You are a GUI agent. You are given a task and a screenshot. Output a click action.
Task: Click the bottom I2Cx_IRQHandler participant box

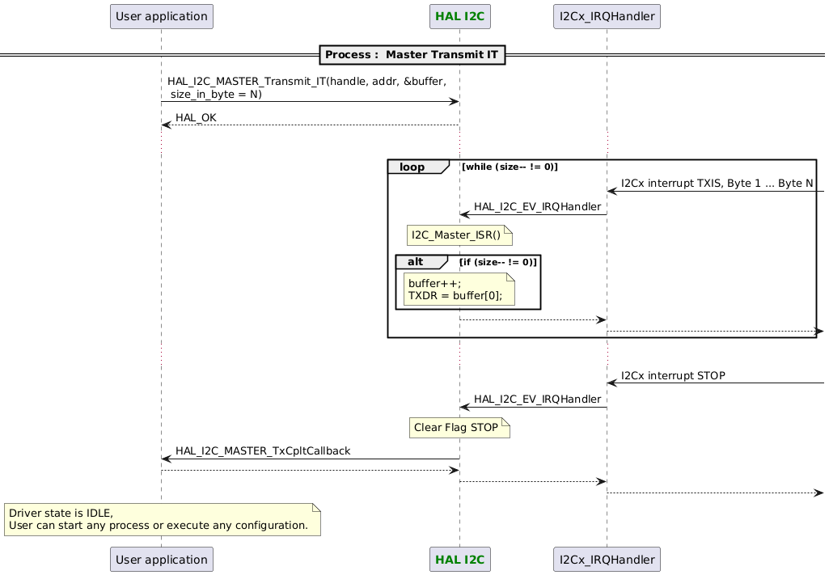click(x=607, y=559)
